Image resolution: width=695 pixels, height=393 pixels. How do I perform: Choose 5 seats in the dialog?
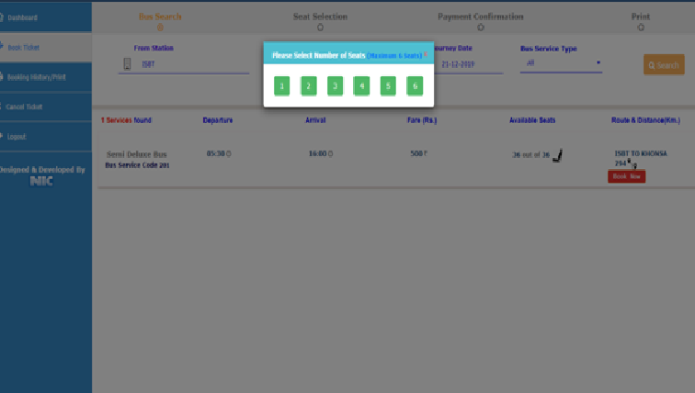point(389,86)
